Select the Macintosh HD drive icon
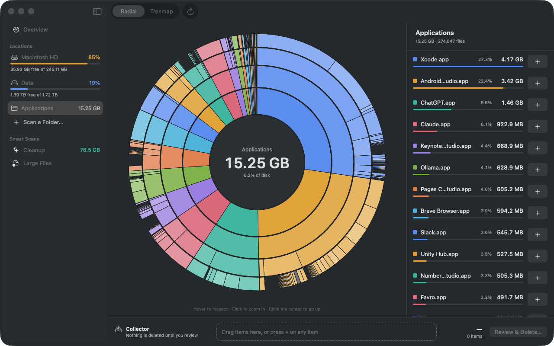This screenshot has width=554, height=346. [x=15, y=57]
